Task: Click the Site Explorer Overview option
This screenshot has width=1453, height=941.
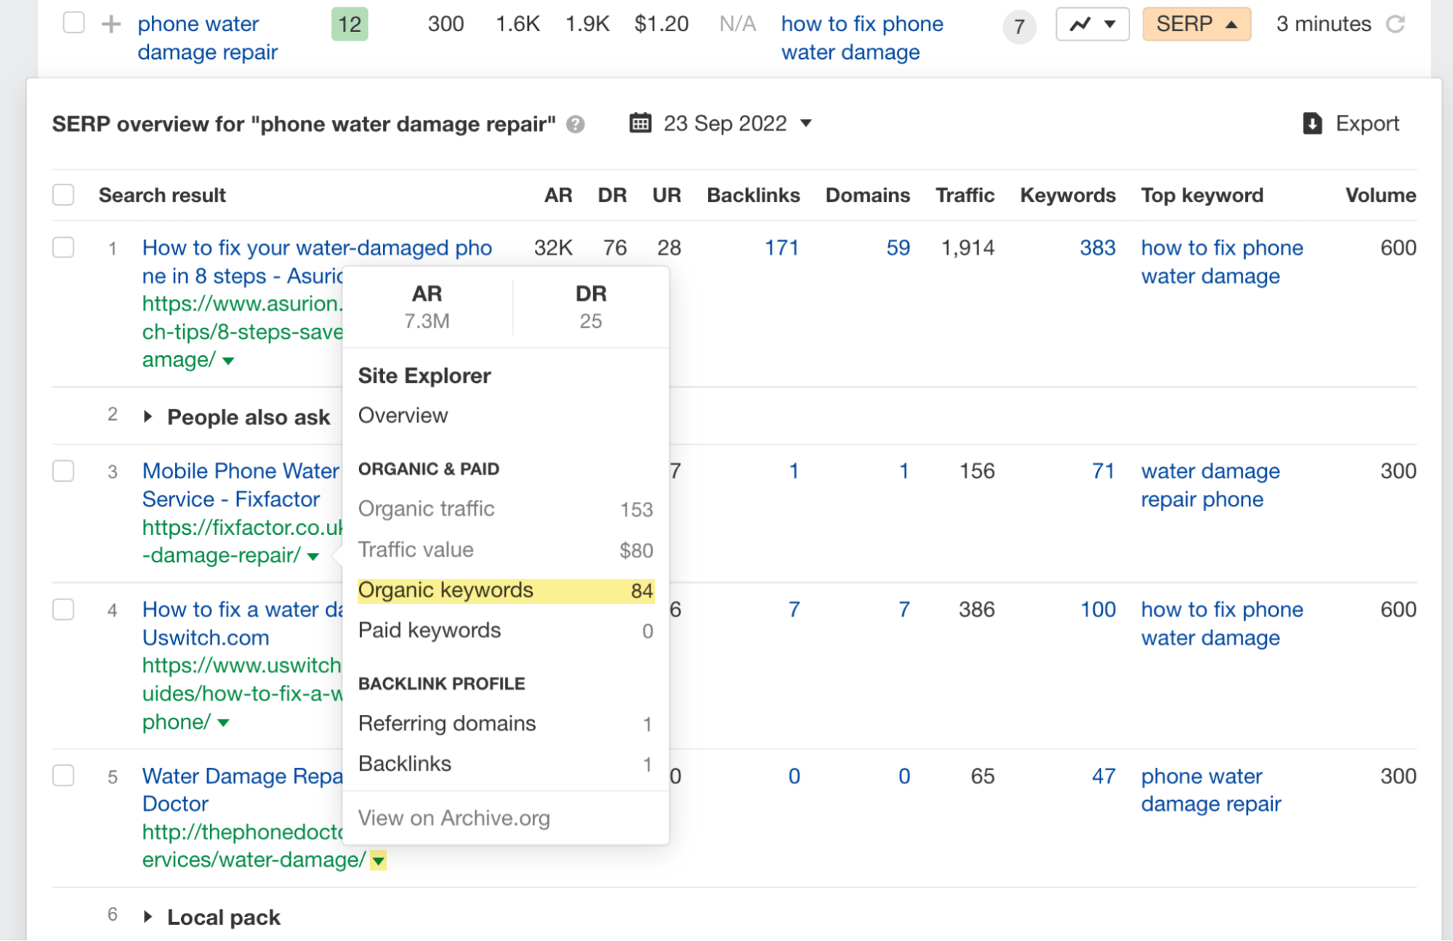Action: pyautogui.click(x=403, y=414)
